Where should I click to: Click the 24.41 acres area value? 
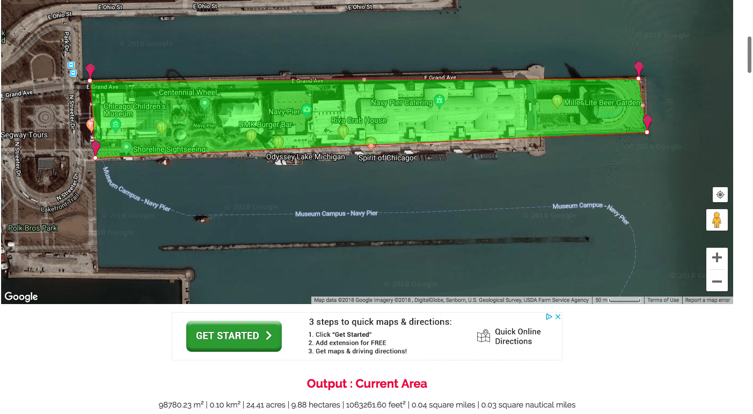[x=266, y=405]
